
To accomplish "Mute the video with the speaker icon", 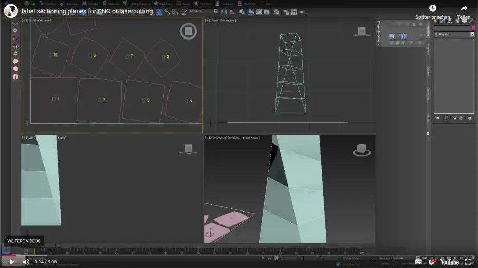I will coord(26,262).
